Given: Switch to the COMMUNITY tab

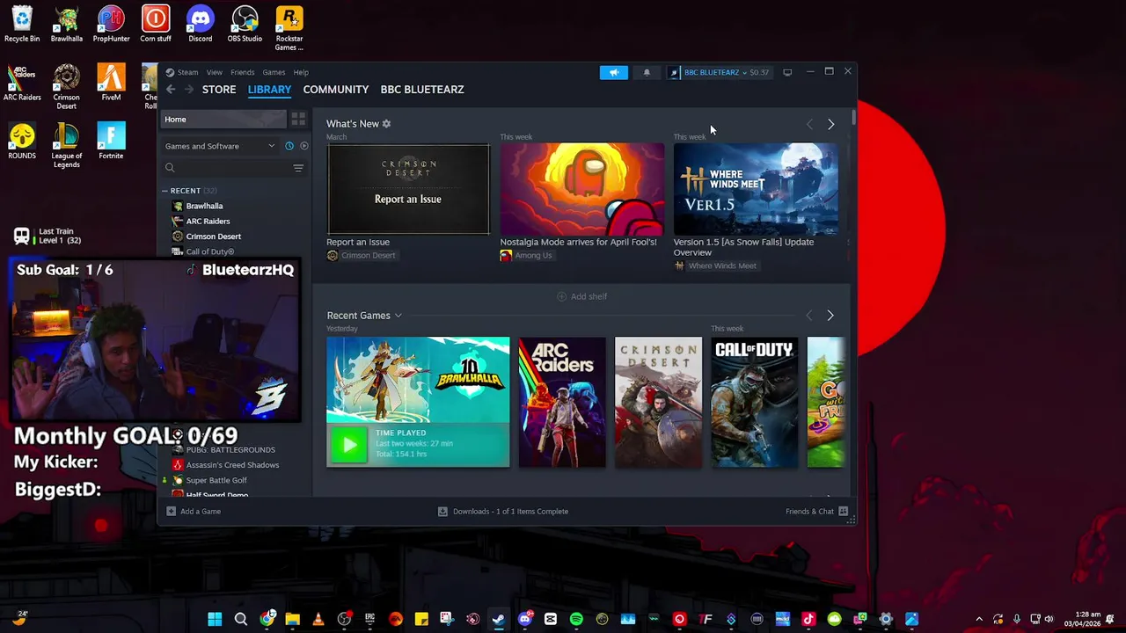Looking at the screenshot, I should [x=336, y=90].
